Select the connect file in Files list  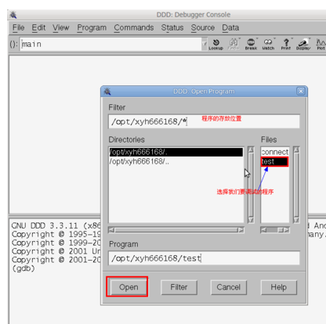275,152
